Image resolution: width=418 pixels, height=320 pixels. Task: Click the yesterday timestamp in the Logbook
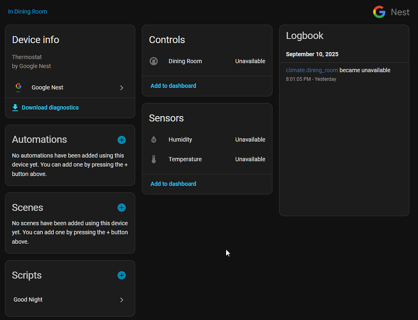pos(311,79)
